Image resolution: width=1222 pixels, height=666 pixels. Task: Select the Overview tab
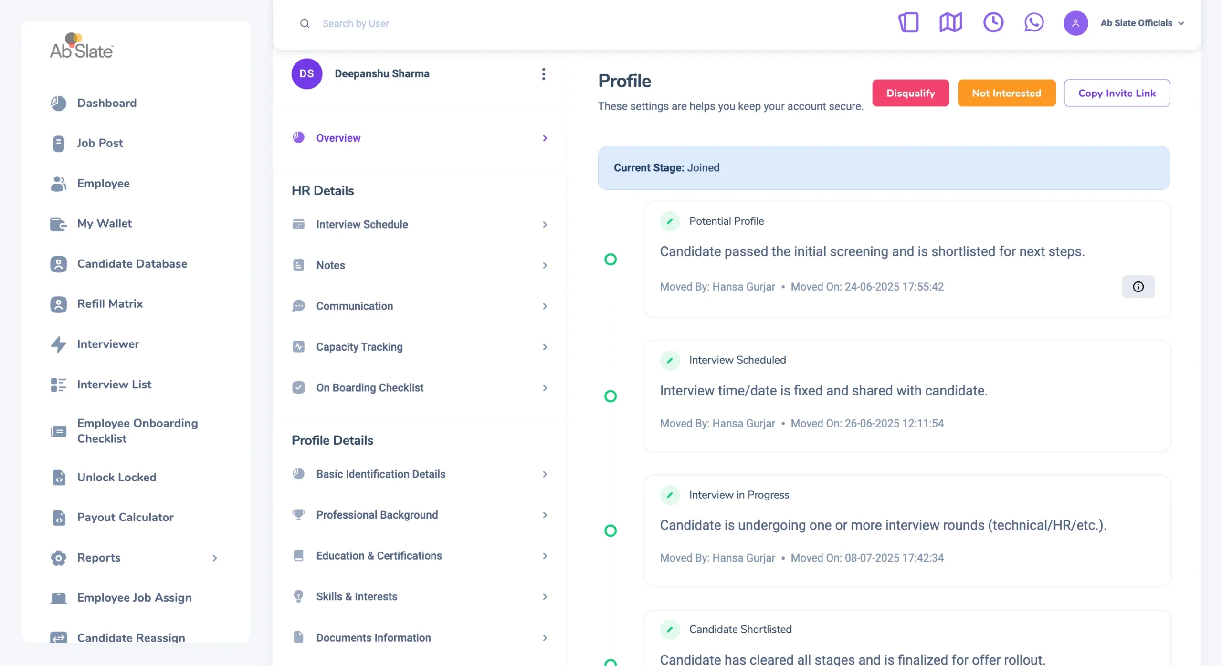click(x=338, y=138)
